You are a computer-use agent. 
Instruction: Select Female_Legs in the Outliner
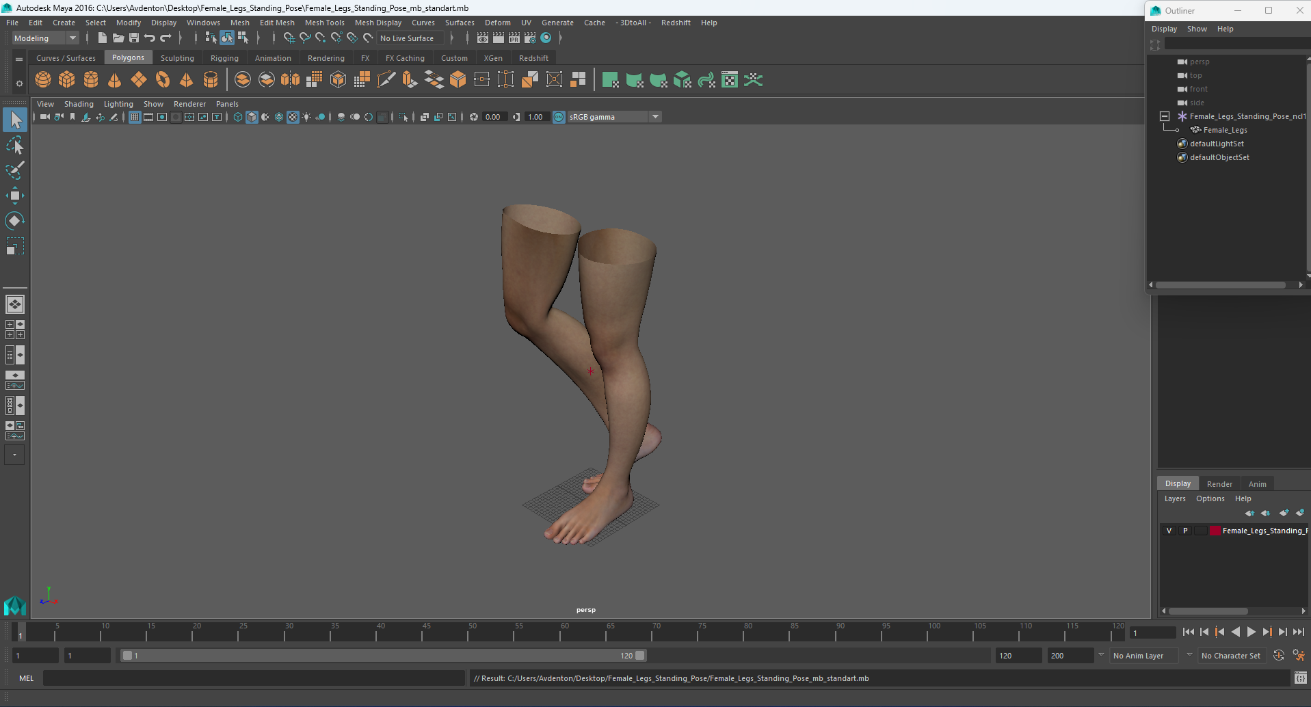[1225, 130]
